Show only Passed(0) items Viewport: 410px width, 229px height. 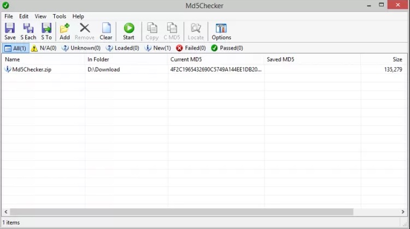tap(227, 48)
